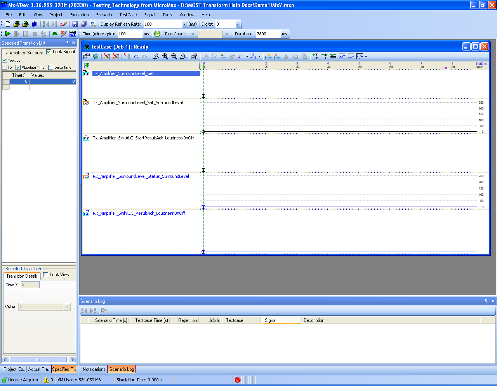This screenshot has width=497, height=386.
Task: Click the Copy icon in TestCase toolbar
Action: click(x=295, y=56)
